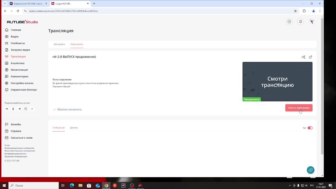Open the Конфиденциальность link

point(15,154)
